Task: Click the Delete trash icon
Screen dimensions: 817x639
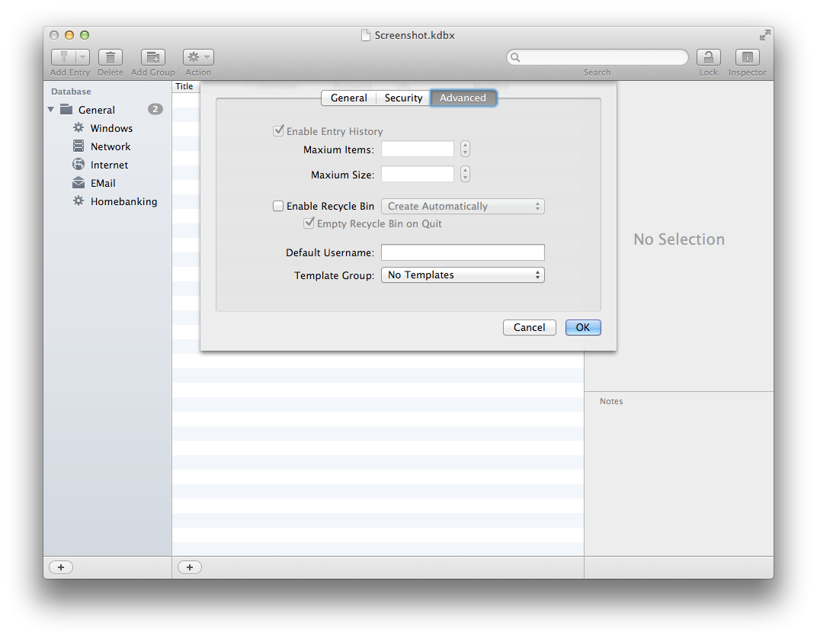Action: coord(111,57)
